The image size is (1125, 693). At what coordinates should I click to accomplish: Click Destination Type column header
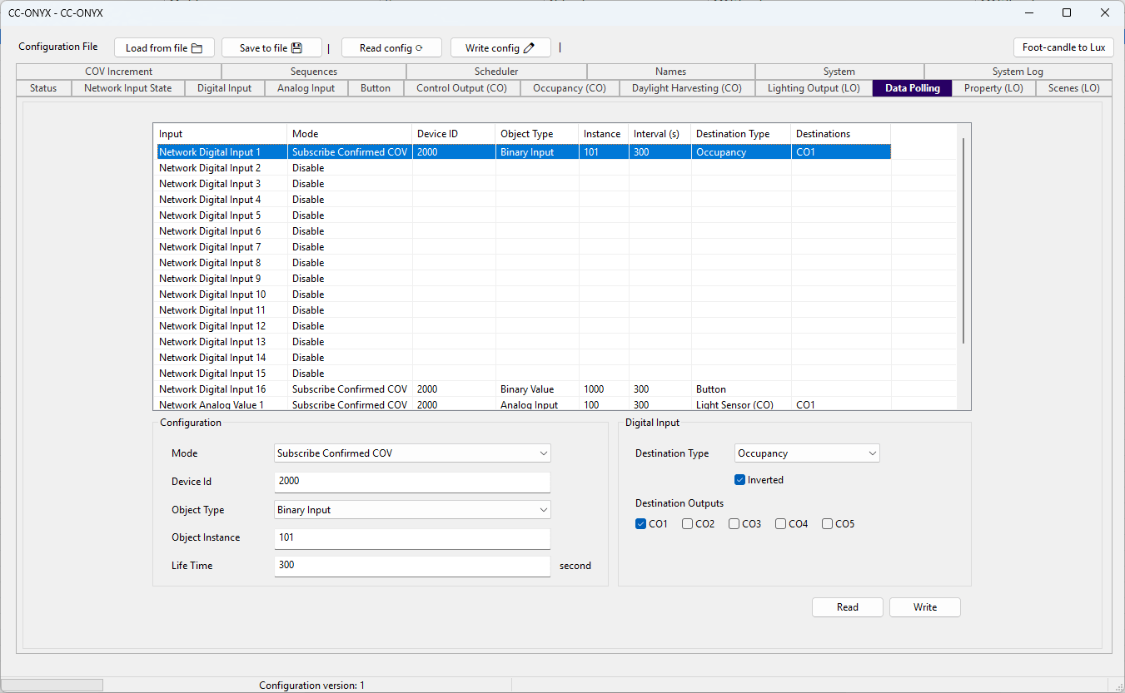tap(741, 134)
